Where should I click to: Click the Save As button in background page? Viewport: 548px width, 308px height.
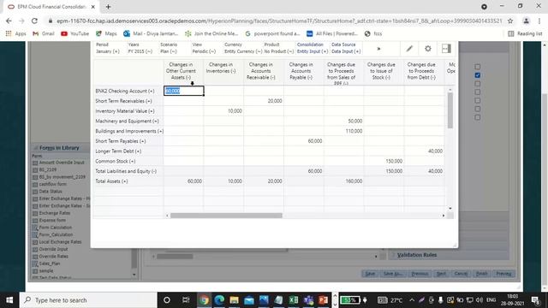392,274
